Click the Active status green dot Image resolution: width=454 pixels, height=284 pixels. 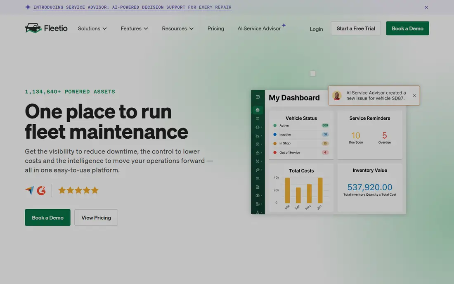coord(275,125)
